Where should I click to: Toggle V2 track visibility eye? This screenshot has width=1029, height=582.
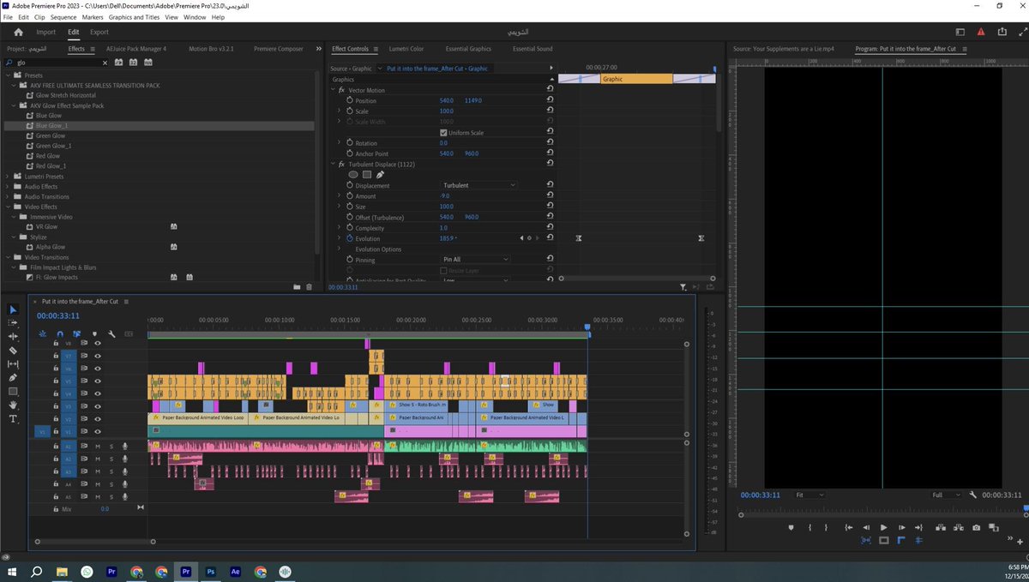pos(98,419)
